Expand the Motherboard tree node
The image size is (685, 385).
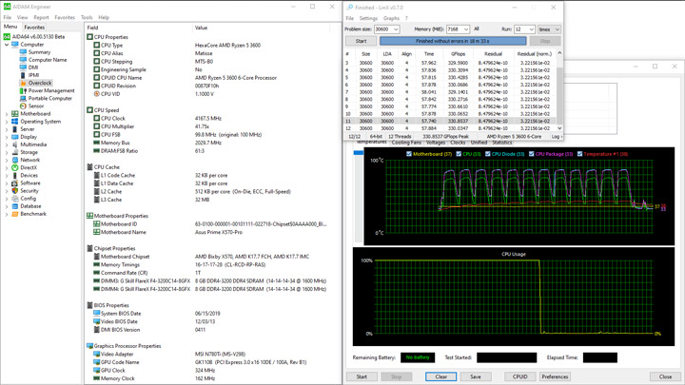point(7,114)
